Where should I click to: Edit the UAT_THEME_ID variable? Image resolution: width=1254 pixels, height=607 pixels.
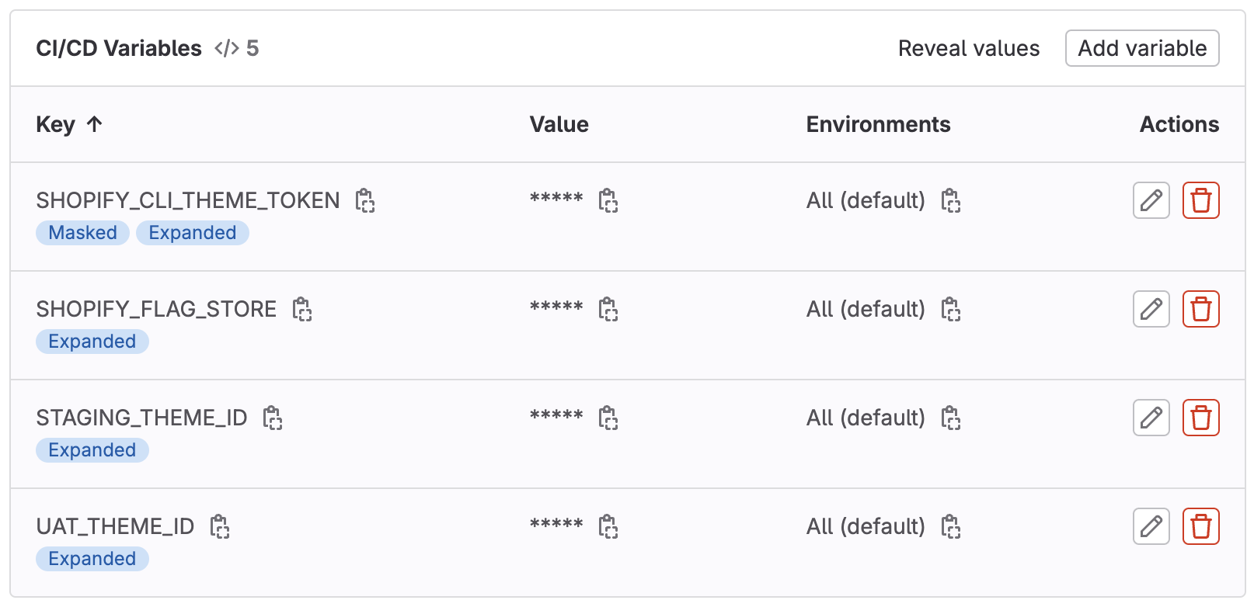(1151, 527)
